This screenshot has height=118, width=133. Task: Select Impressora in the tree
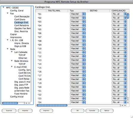16,37
